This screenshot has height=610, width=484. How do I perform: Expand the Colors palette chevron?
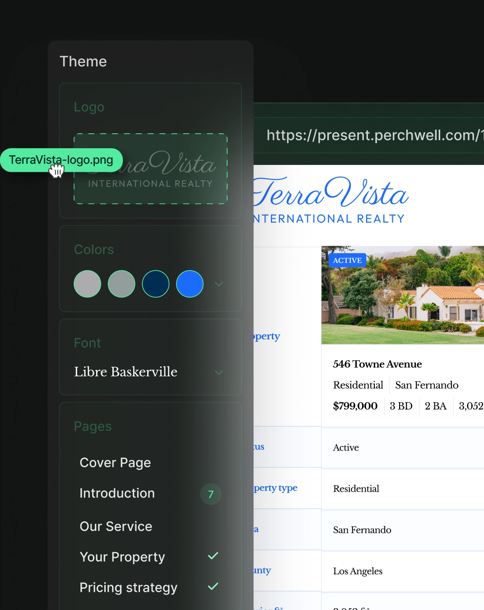219,284
